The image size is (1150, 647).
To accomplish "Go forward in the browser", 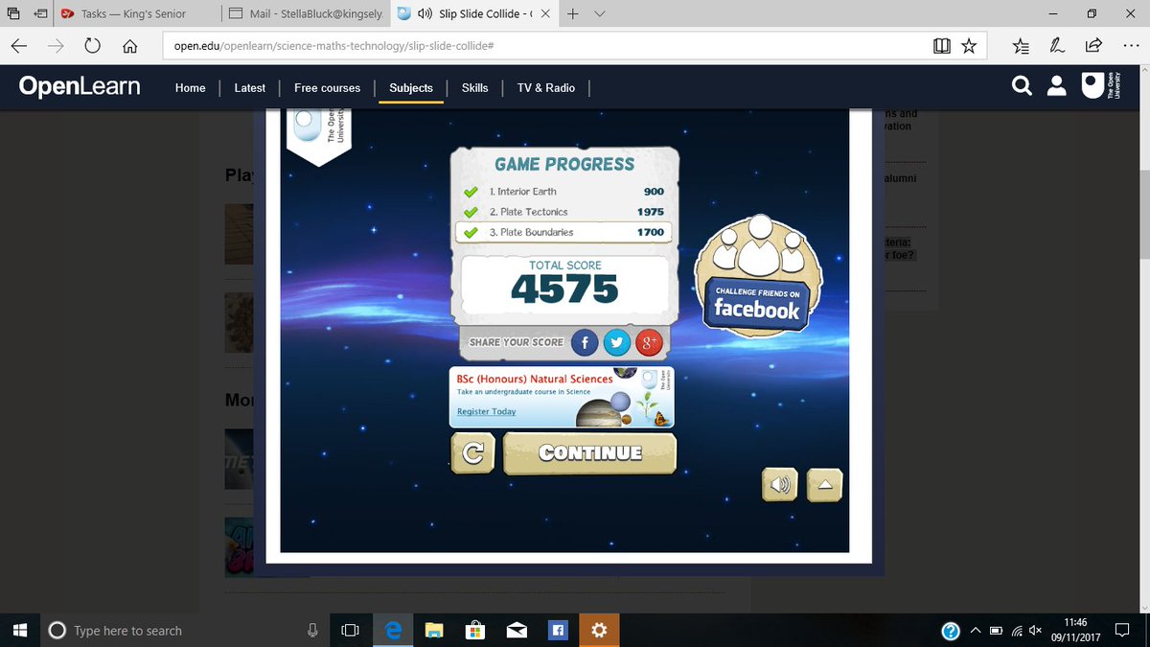I will tap(57, 46).
